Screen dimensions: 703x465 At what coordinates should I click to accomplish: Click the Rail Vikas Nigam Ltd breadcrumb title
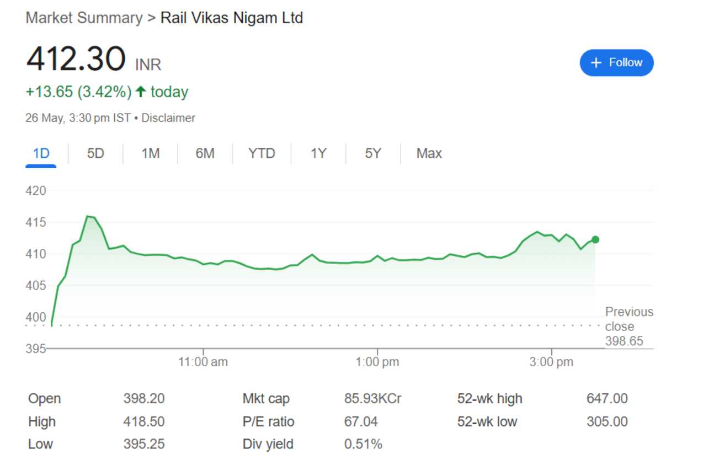231,18
